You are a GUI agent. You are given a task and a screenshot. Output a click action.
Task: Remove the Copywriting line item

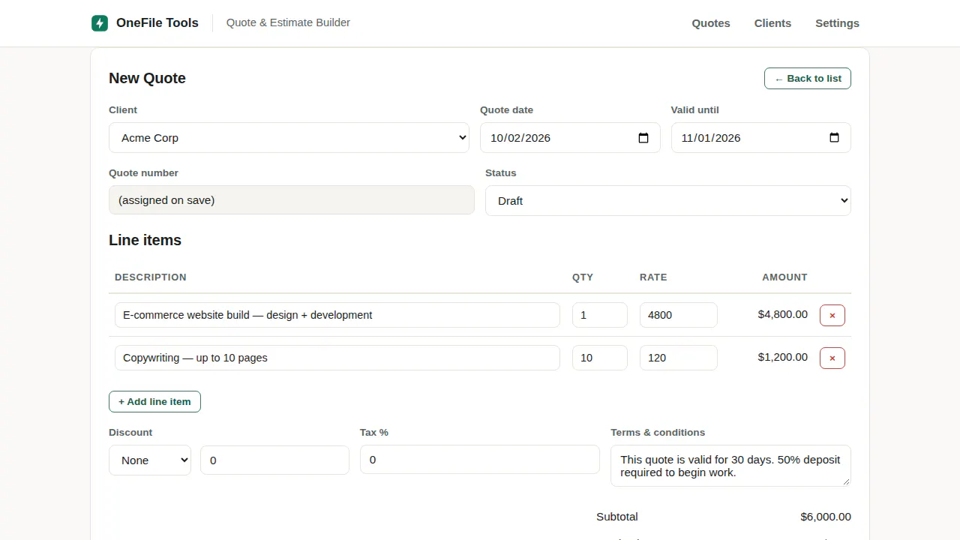point(832,358)
